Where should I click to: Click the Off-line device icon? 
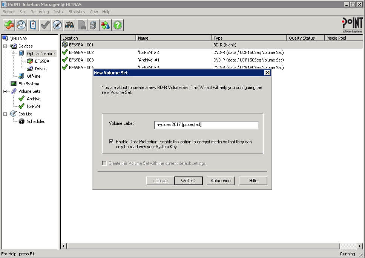tap(21, 76)
